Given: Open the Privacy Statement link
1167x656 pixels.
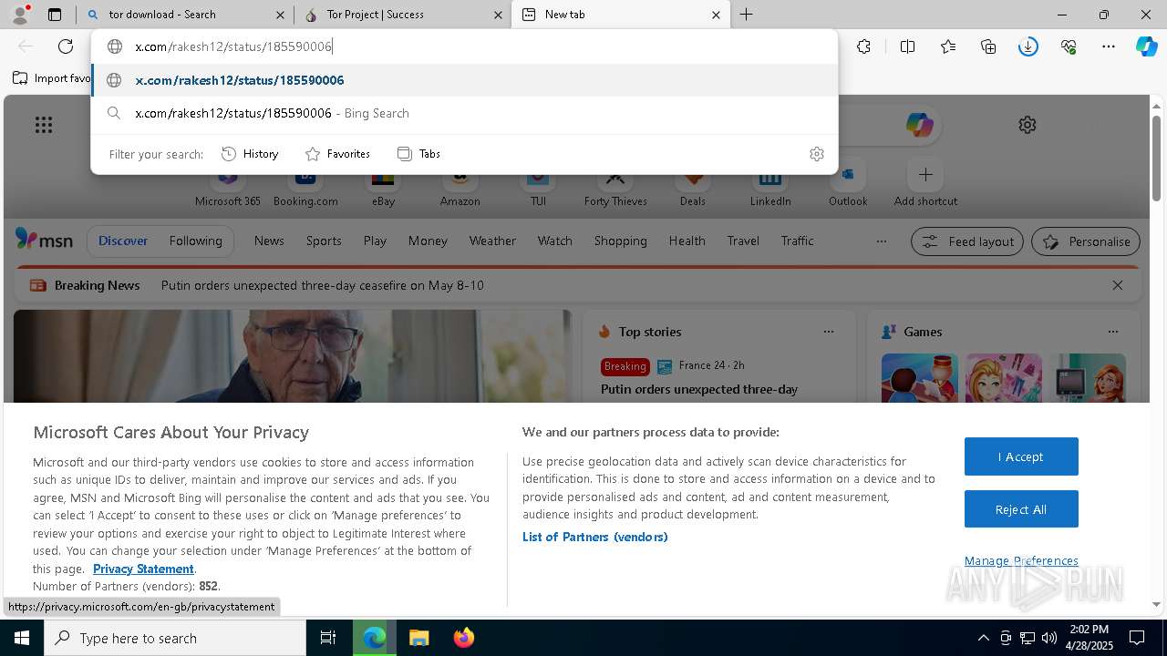Looking at the screenshot, I should (x=143, y=569).
